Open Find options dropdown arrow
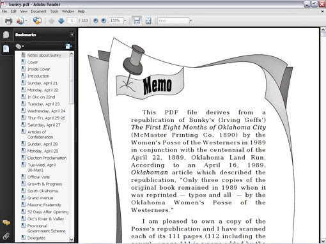The image size is (326, 244). [x=190, y=20]
